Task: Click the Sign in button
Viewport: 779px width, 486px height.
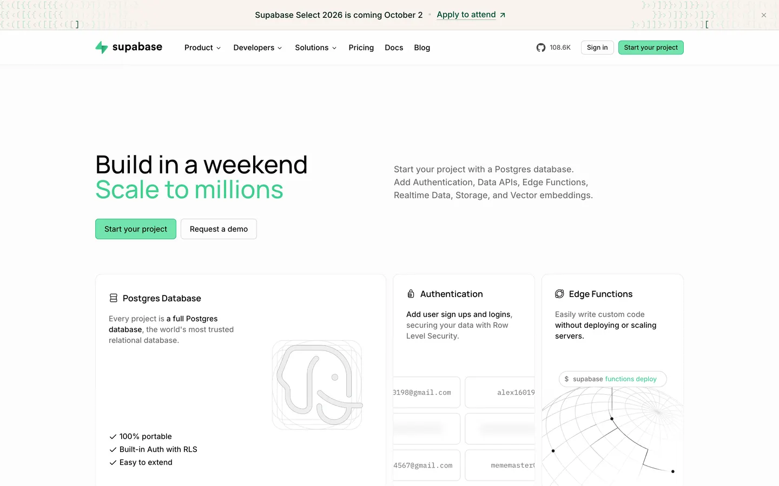Action: (597, 48)
